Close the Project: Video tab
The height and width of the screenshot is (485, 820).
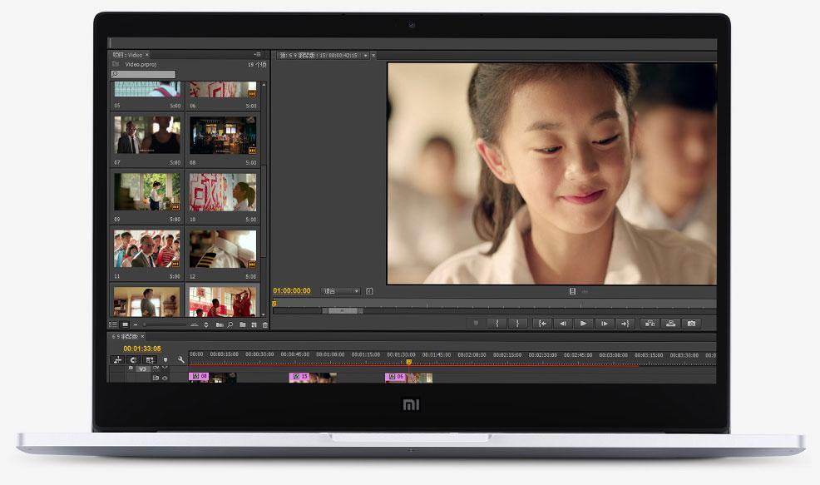click(x=147, y=54)
